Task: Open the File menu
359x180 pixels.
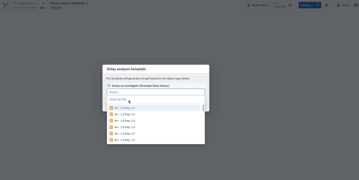Action: point(16,8)
